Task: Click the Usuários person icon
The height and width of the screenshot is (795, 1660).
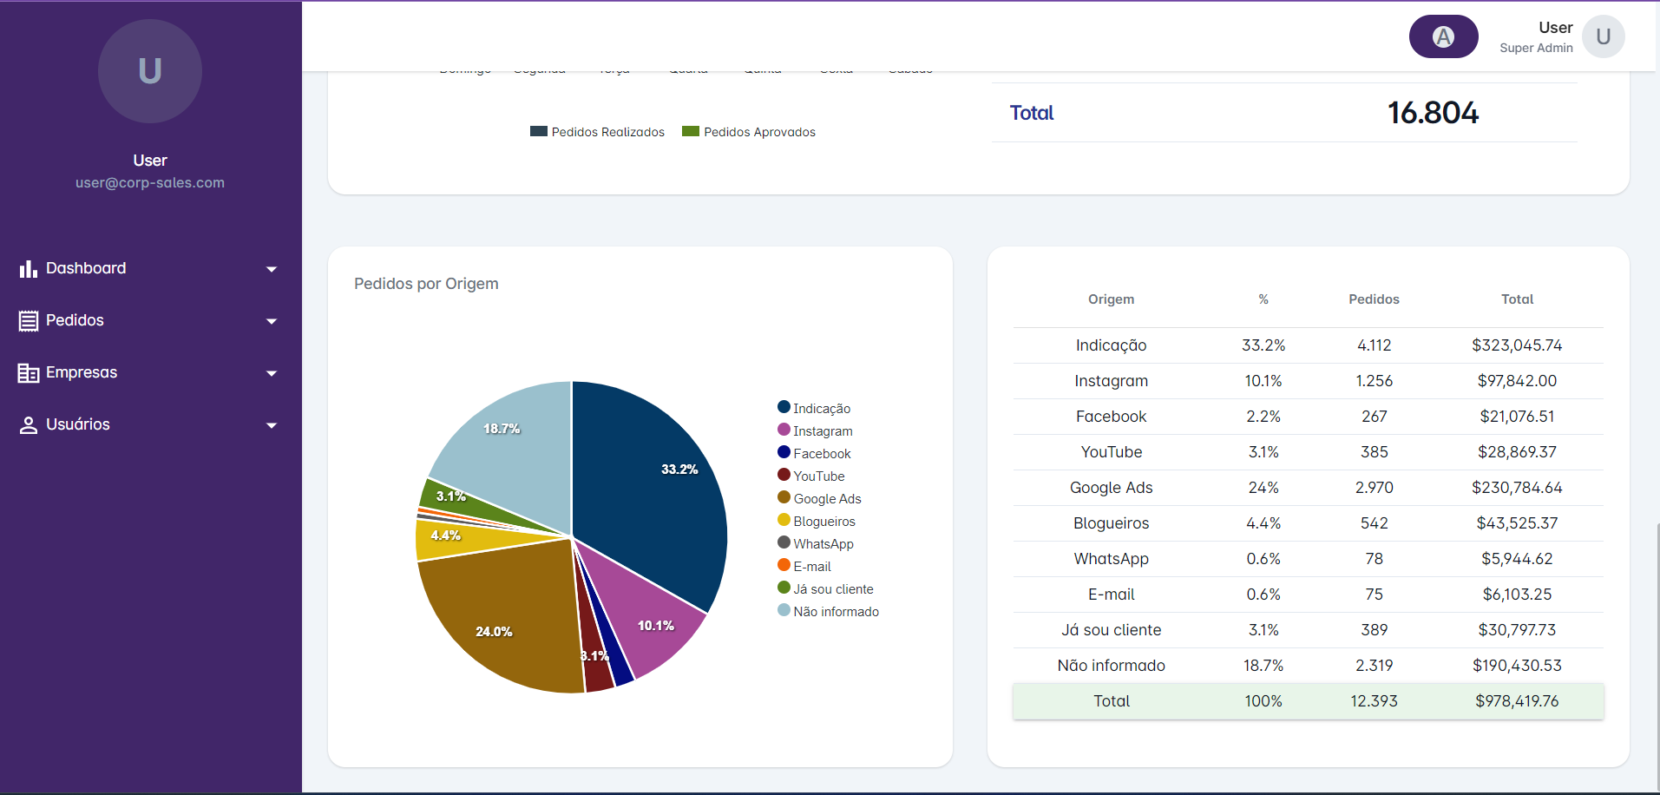Action: [x=29, y=425]
